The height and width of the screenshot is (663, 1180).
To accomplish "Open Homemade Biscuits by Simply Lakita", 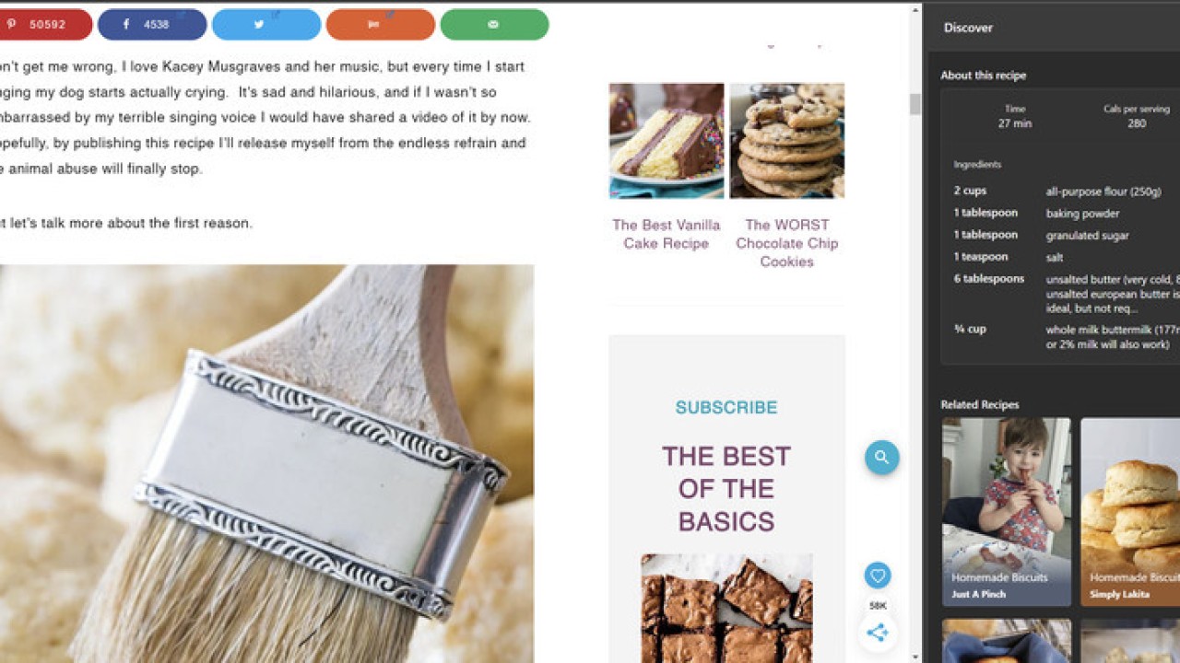I will (1130, 512).
